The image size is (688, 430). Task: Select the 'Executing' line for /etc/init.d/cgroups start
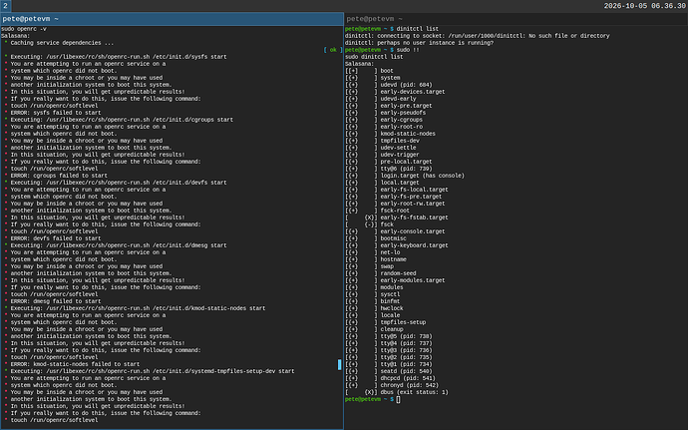coord(122,120)
